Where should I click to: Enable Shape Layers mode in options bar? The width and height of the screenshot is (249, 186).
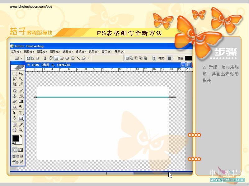pos(28,58)
